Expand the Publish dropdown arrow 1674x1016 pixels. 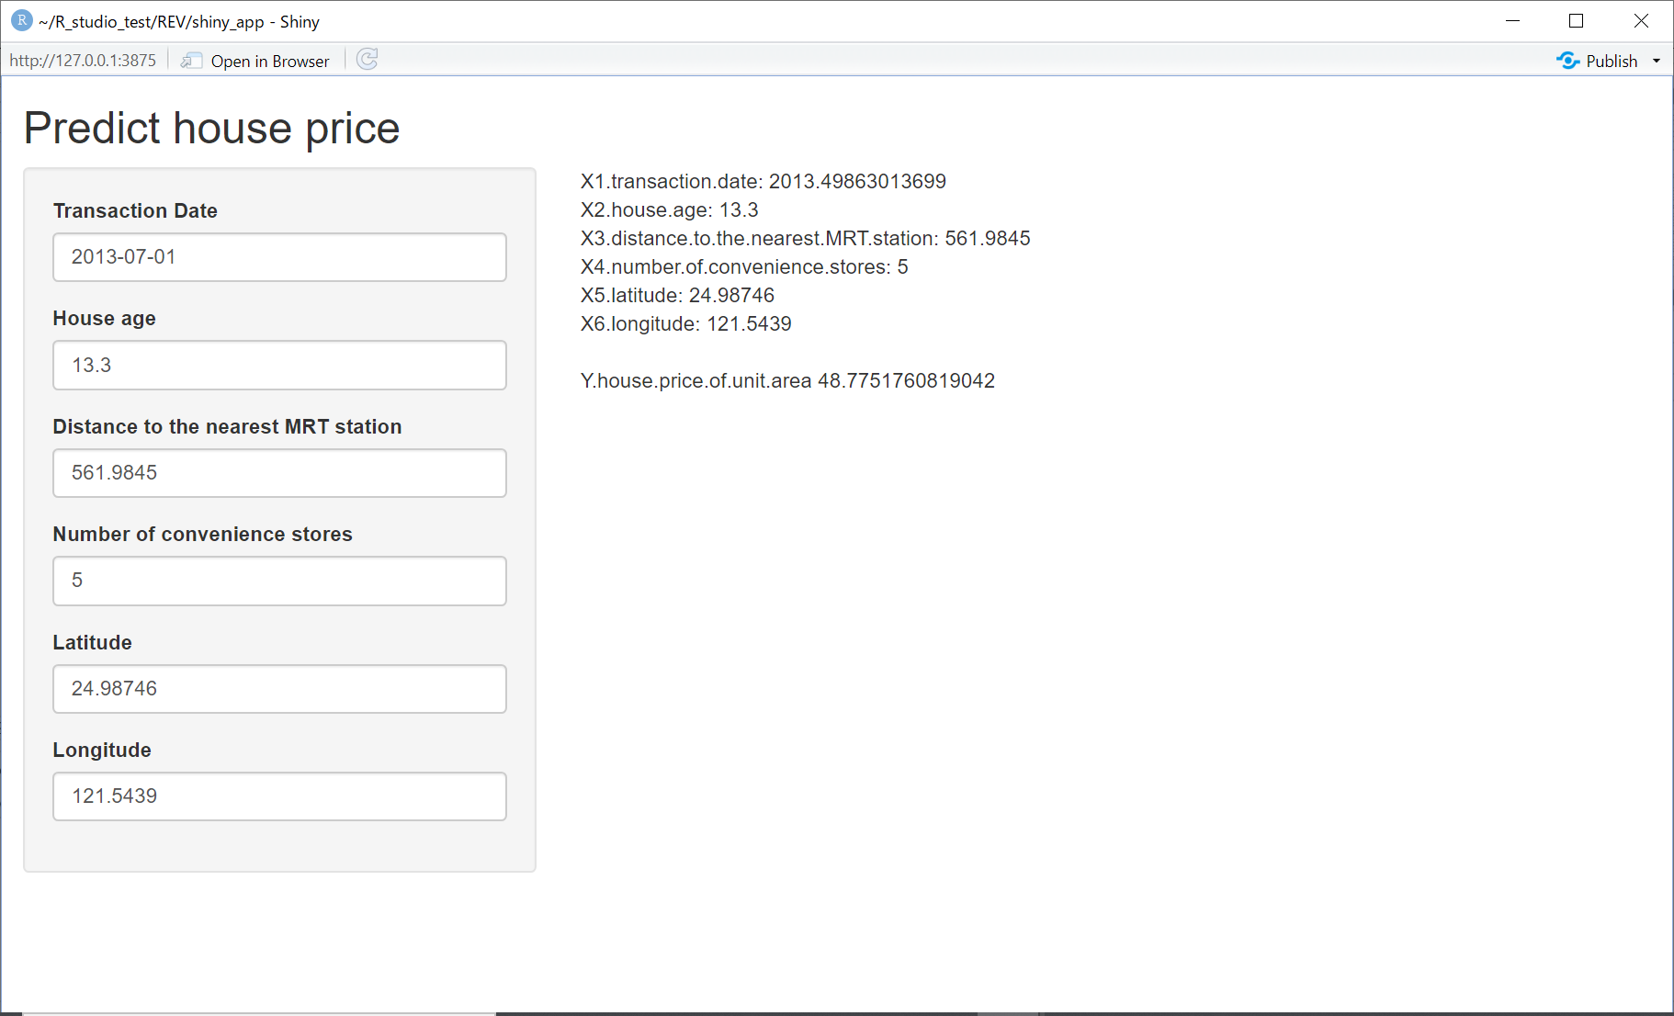[x=1657, y=61]
